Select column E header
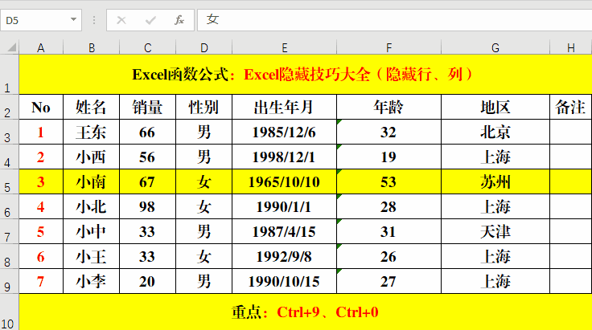The image size is (592, 330). point(284,48)
